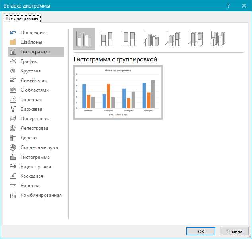Switch to the Все диаграммы tab
Screen dimensions: 252x239
pyautogui.click(x=22, y=18)
